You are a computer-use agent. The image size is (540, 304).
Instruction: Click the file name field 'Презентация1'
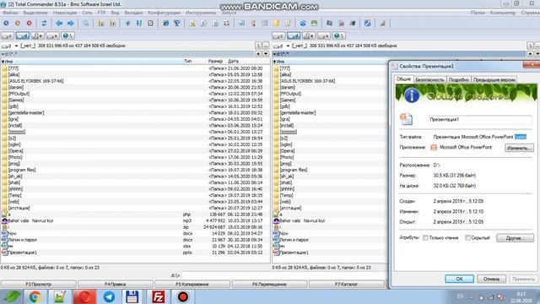[480, 120]
